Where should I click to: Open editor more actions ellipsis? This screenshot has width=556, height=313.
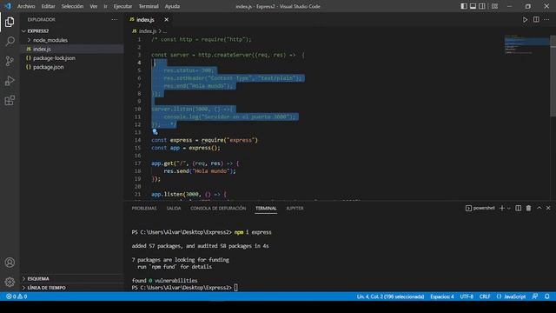pos(546,20)
